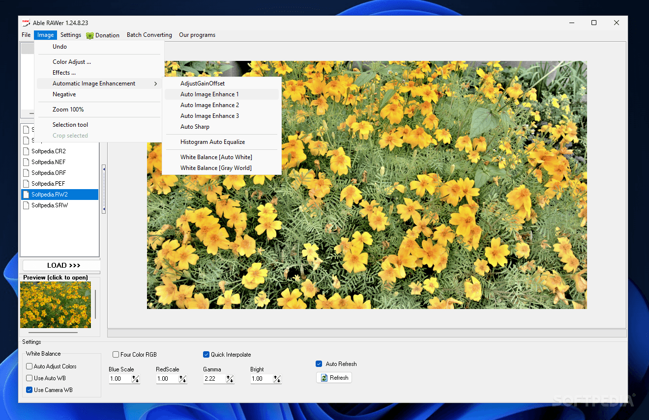Enable the Use Auto WB checkbox
Image resolution: width=649 pixels, height=420 pixels.
(29, 378)
